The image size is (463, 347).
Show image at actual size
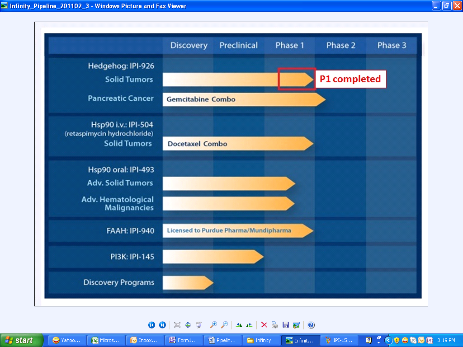(188, 325)
